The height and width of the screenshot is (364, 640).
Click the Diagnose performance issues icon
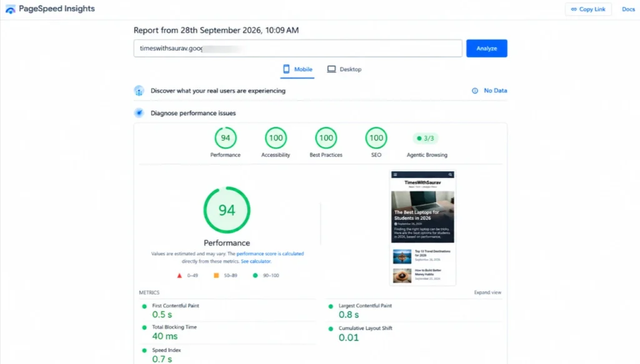click(139, 113)
